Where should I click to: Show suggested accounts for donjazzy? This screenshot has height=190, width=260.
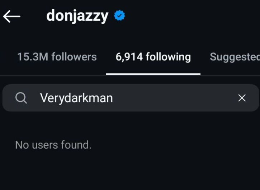point(235,57)
